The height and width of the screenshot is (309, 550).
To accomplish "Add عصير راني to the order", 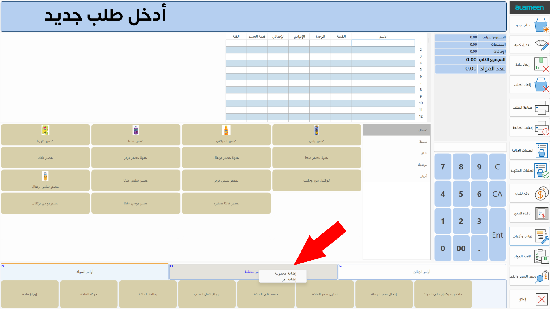I will pyautogui.click(x=316, y=135).
